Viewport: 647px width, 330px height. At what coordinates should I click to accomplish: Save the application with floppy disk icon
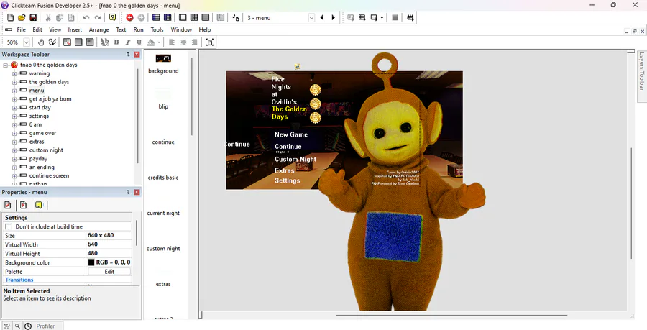pyautogui.click(x=33, y=17)
